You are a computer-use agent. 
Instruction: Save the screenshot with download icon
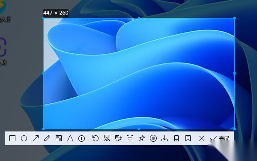[x=165, y=138]
